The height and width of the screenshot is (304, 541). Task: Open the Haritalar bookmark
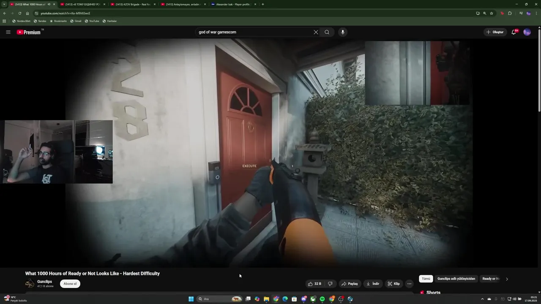[109, 21]
